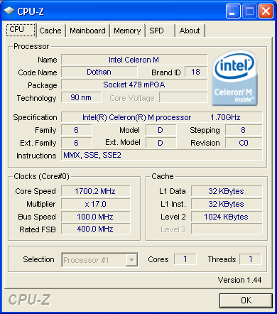Click the Level 2 cache value
The image size is (277, 314).
click(x=227, y=217)
